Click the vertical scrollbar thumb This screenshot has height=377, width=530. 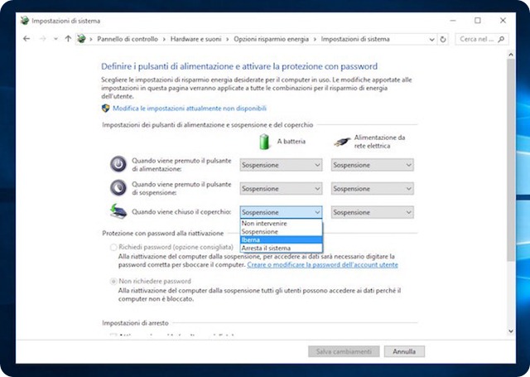pos(511,160)
